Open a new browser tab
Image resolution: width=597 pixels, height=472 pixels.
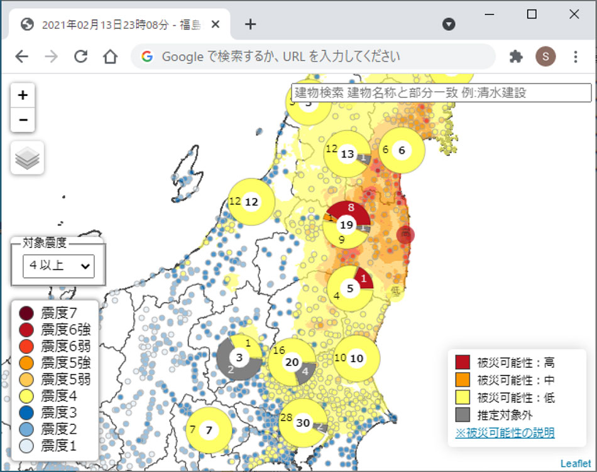click(250, 24)
